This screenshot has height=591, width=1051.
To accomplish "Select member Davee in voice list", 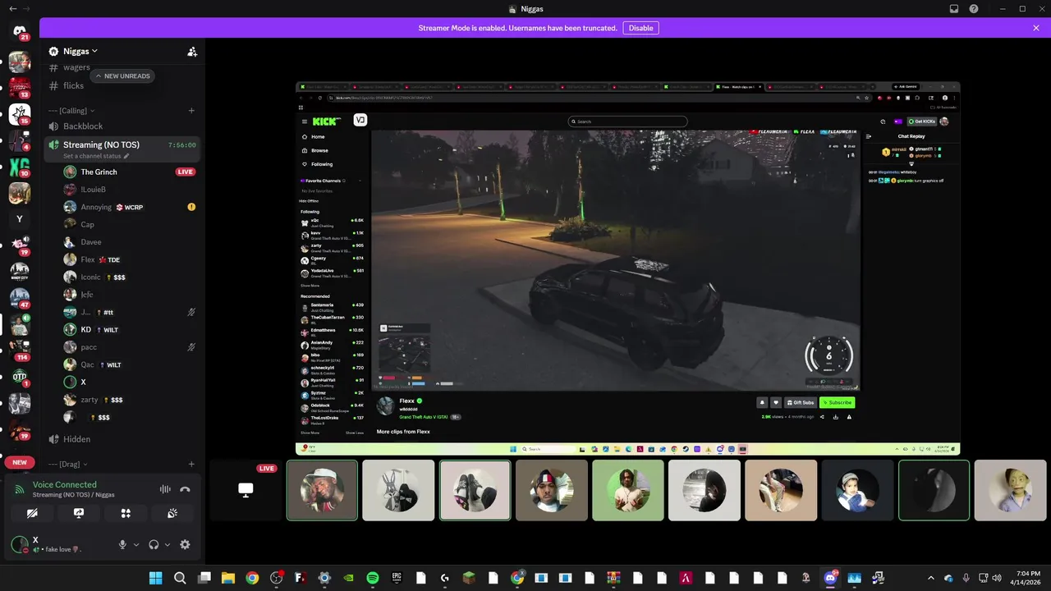I will [90, 242].
